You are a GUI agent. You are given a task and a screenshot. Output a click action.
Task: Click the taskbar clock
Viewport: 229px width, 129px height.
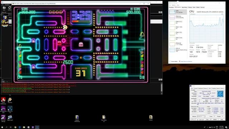pyautogui.click(x=221, y=127)
